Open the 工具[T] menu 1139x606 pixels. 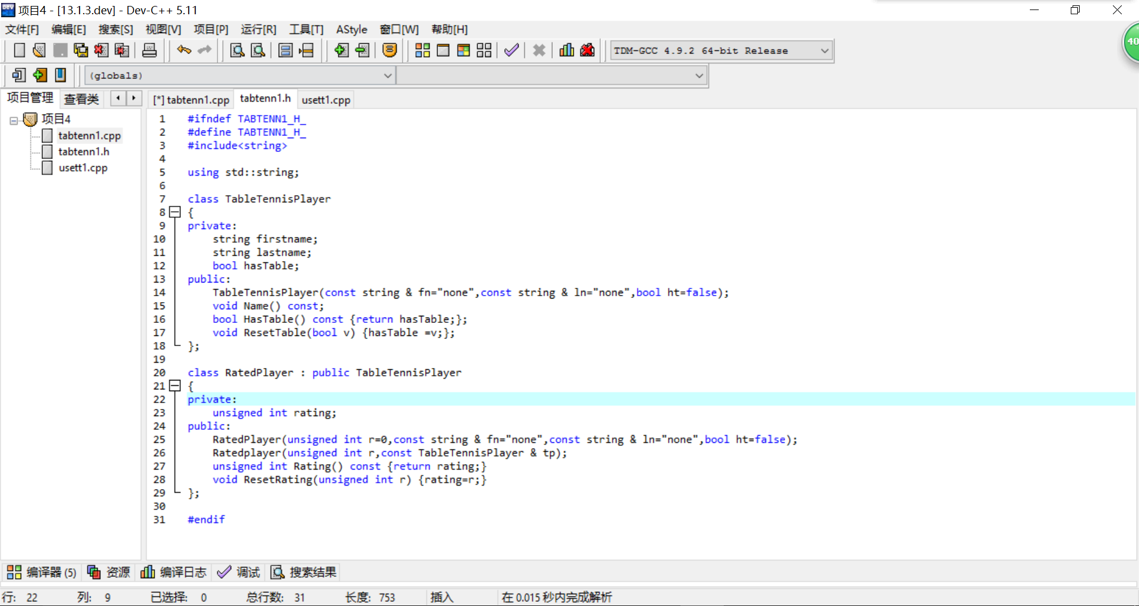[306, 30]
